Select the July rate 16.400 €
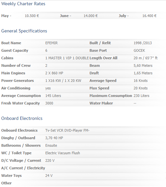Screen dimensions: 166x187 coord(149,16)
